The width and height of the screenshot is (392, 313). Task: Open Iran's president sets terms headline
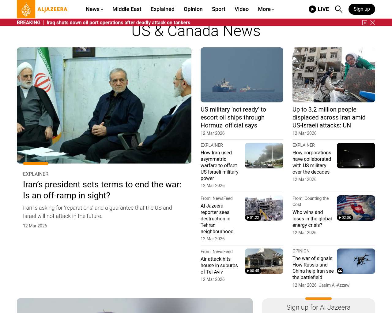(x=102, y=190)
